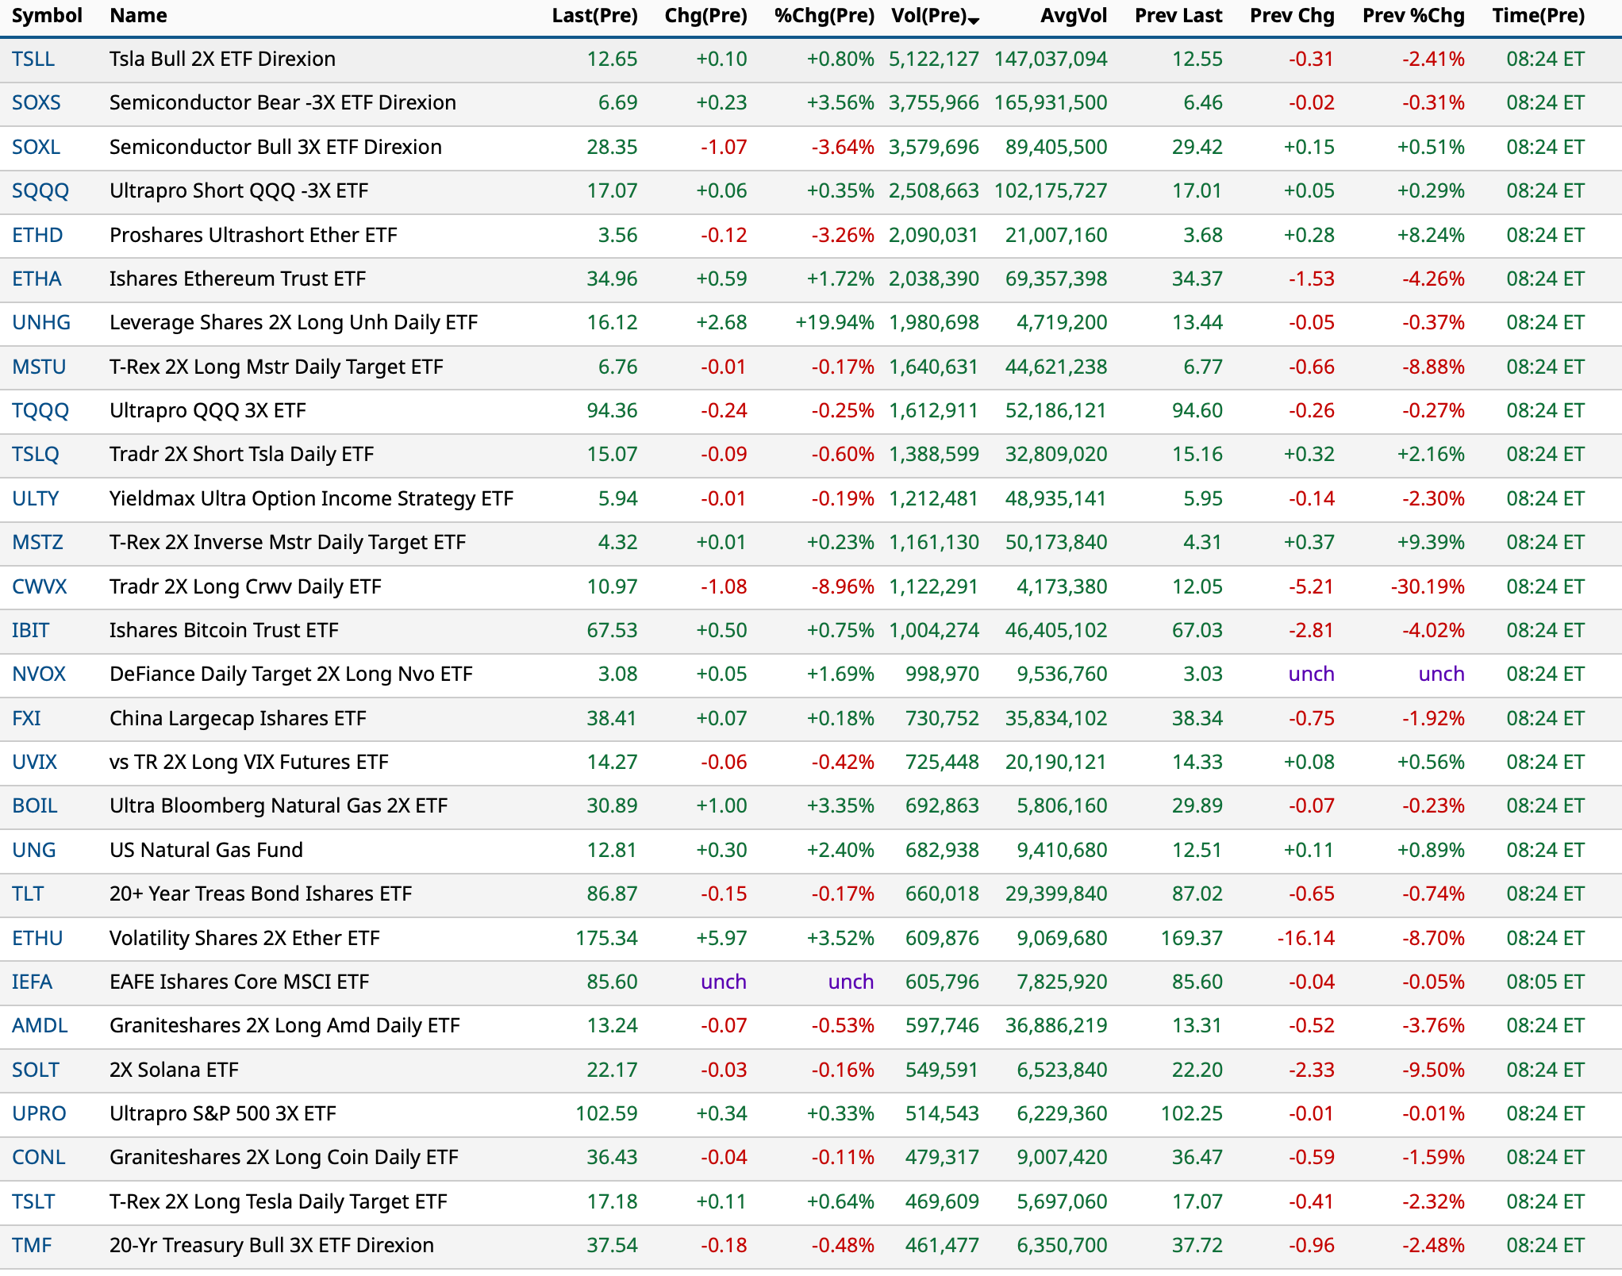
Task: Sort by Last(Pre) column header
Action: [594, 16]
